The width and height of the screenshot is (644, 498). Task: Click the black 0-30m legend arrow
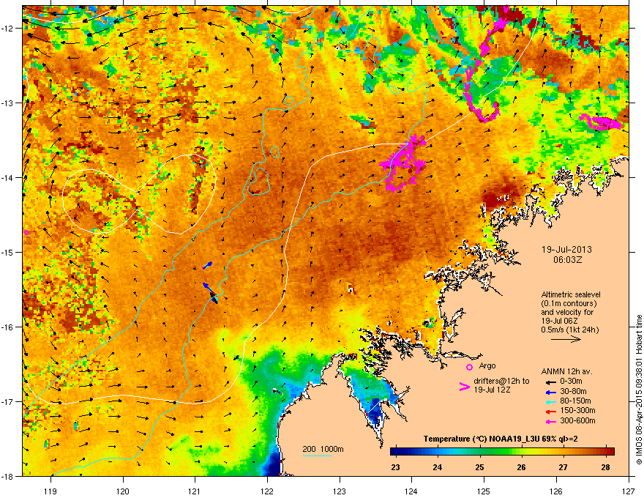(550, 382)
